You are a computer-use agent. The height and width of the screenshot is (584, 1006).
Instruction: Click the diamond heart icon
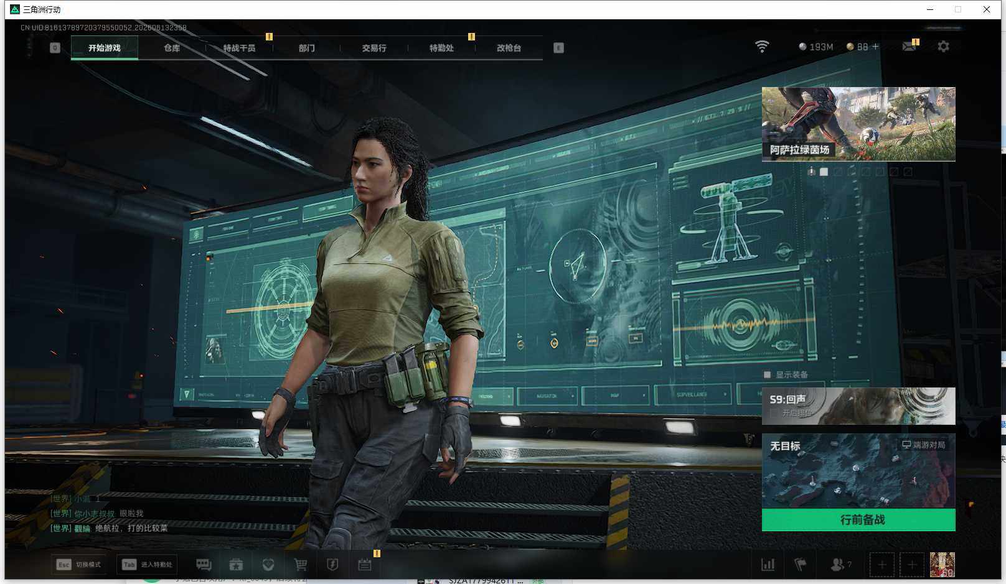point(268,565)
